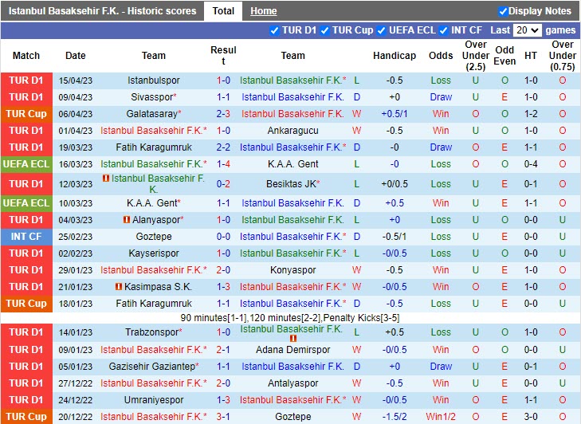
Task: Click the Odd Even column header
Action: pyautogui.click(x=504, y=56)
